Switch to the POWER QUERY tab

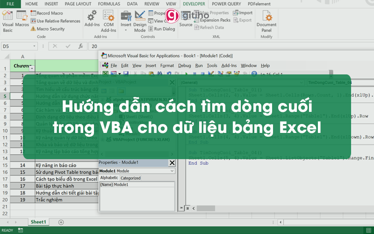pos(226,4)
